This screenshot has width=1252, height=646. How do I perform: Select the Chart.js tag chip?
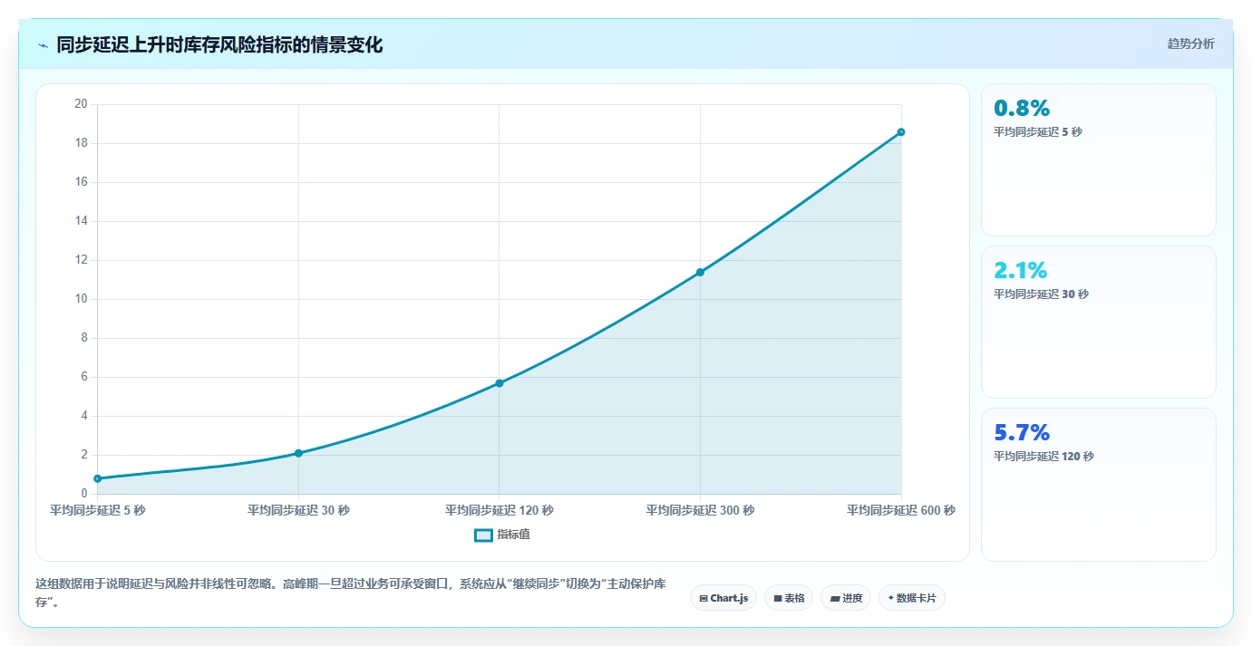[x=723, y=598]
